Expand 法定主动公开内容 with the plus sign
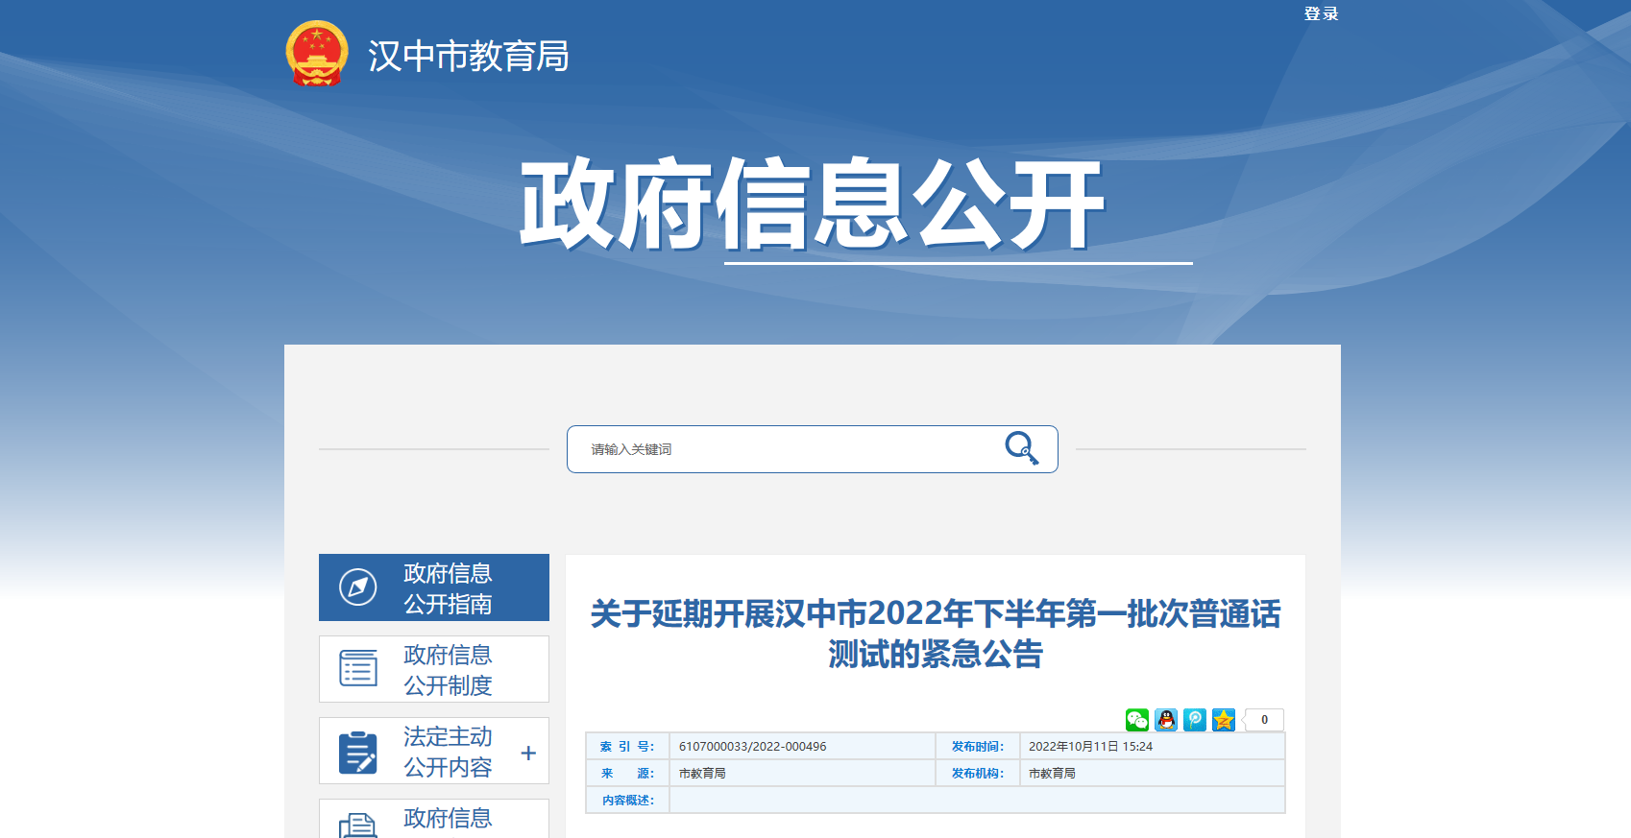Screen dimensions: 1631x838 [x=528, y=754]
